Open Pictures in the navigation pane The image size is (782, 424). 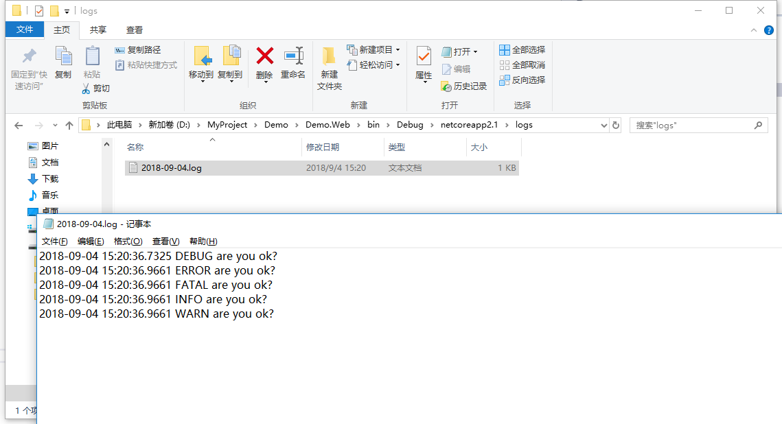[43, 146]
